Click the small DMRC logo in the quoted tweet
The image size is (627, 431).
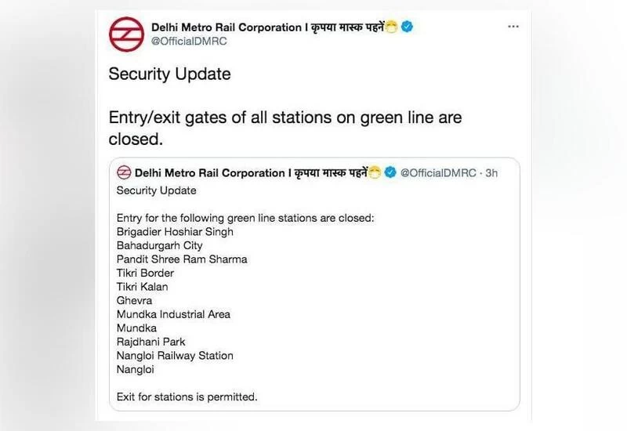(x=123, y=172)
